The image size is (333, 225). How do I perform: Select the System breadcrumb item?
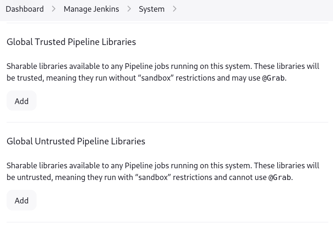click(151, 9)
